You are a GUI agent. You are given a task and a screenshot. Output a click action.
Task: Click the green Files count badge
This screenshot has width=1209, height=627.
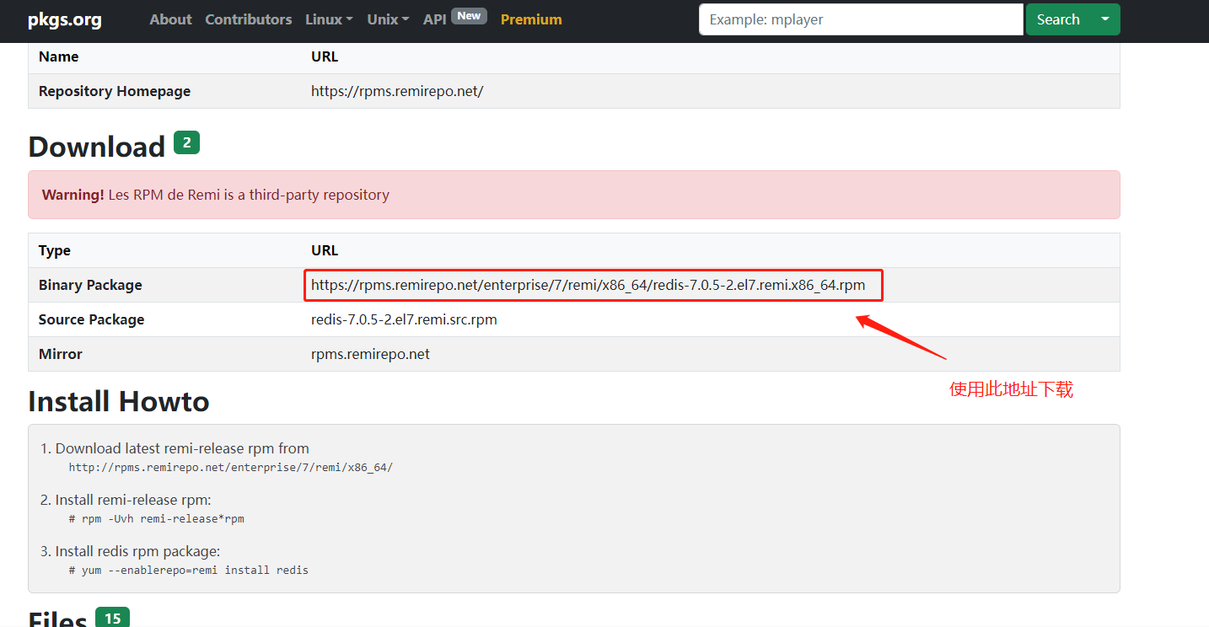(112, 618)
